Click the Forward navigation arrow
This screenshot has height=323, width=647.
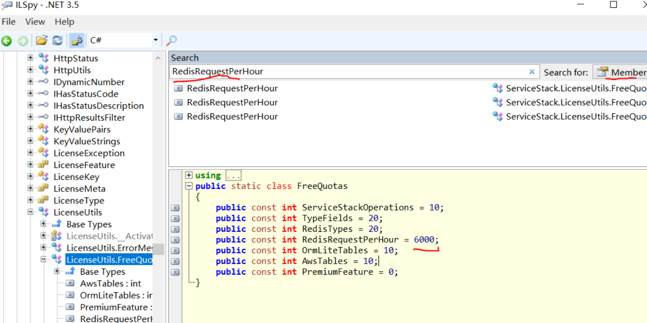[23, 41]
